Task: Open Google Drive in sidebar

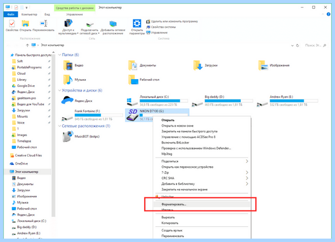Action: click(26, 86)
